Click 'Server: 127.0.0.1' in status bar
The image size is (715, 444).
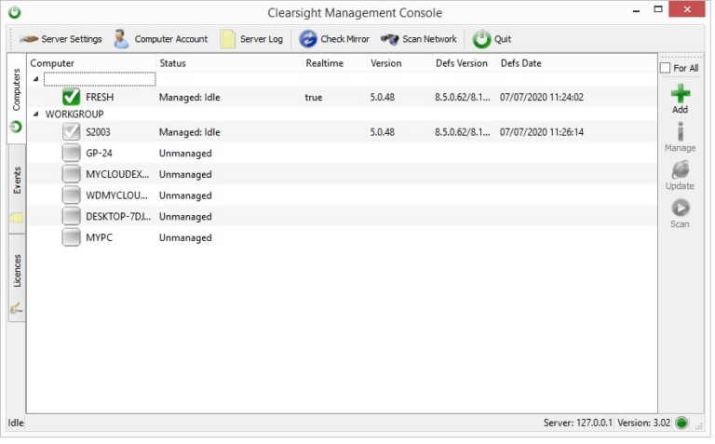579,424
